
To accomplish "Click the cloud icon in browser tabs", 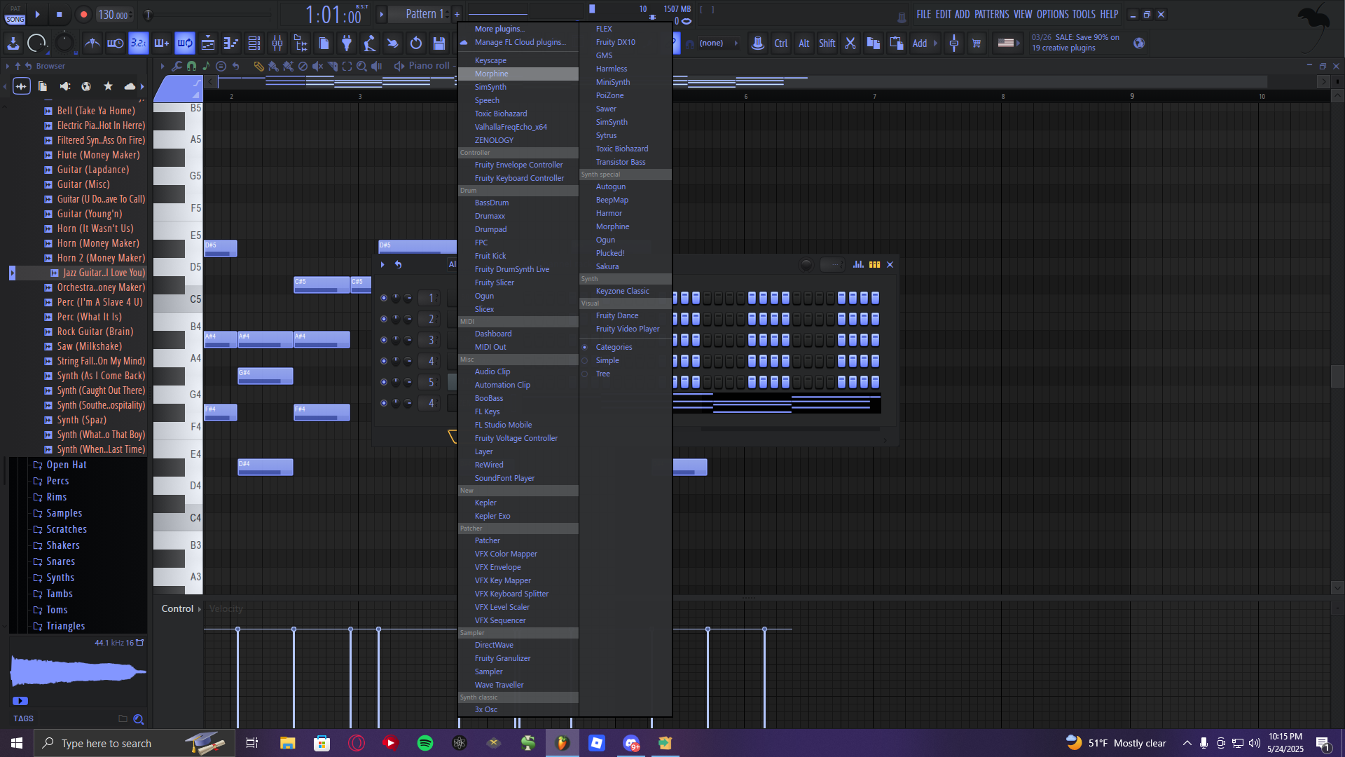I will coord(130,86).
